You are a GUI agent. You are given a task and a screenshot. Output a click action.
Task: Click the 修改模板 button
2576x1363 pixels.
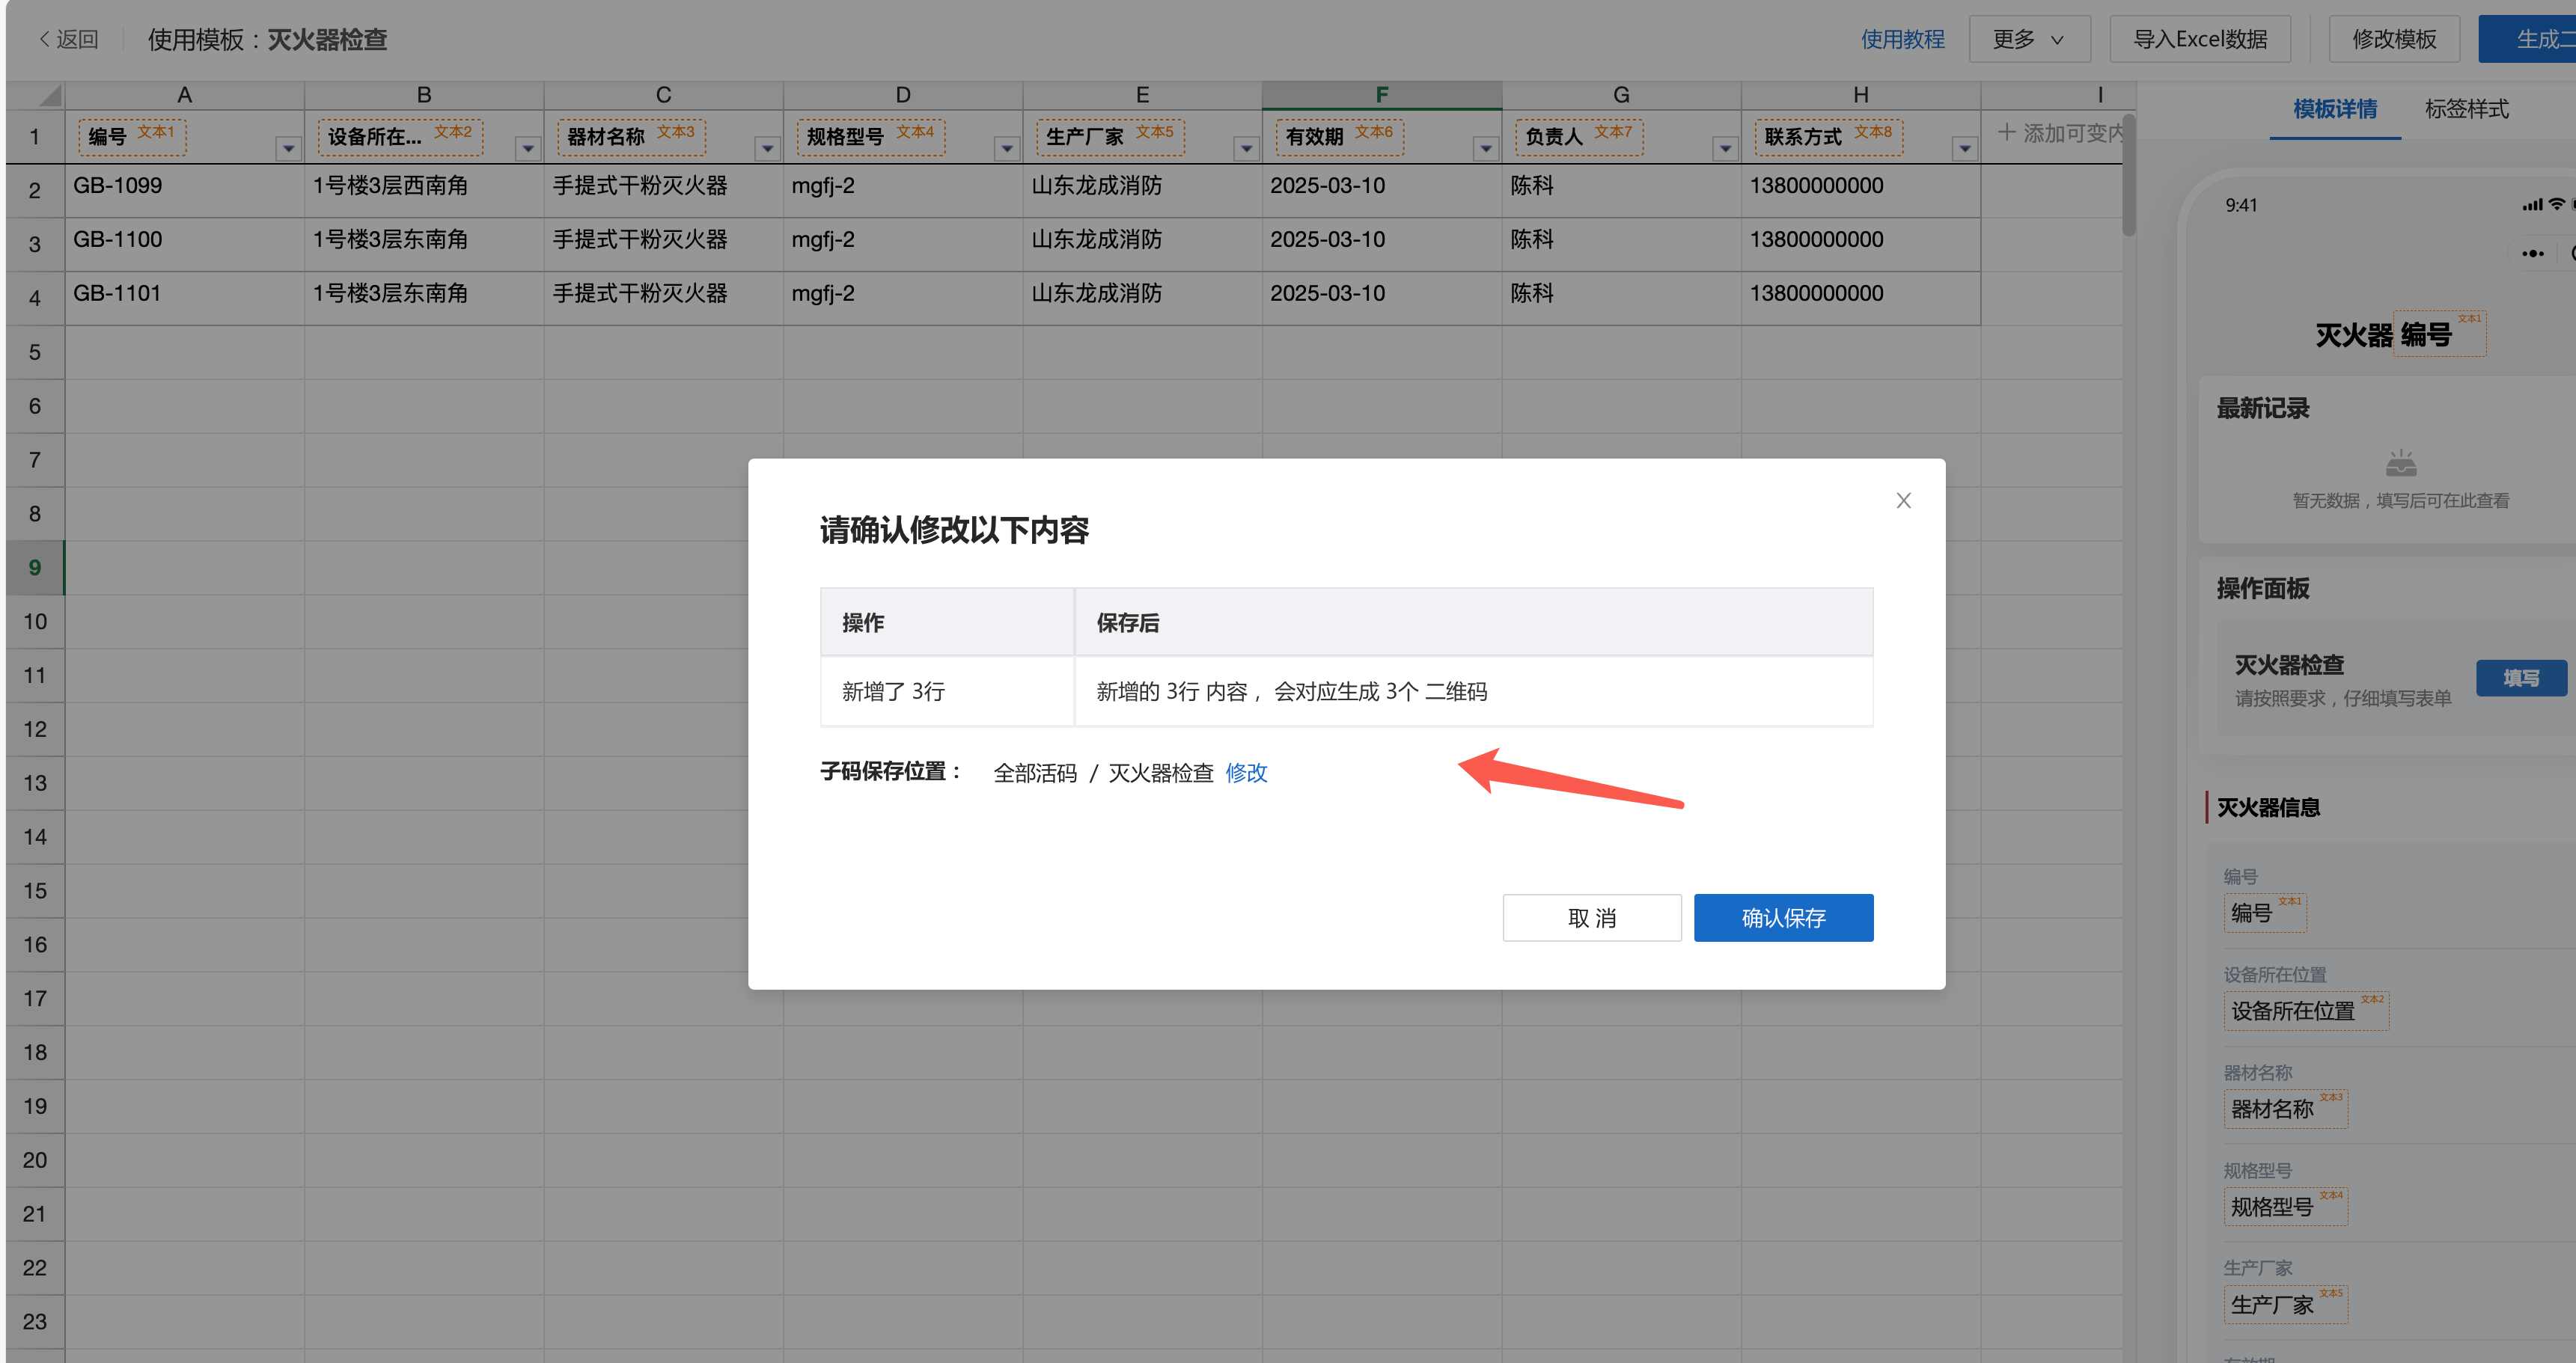coord(2394,39)
